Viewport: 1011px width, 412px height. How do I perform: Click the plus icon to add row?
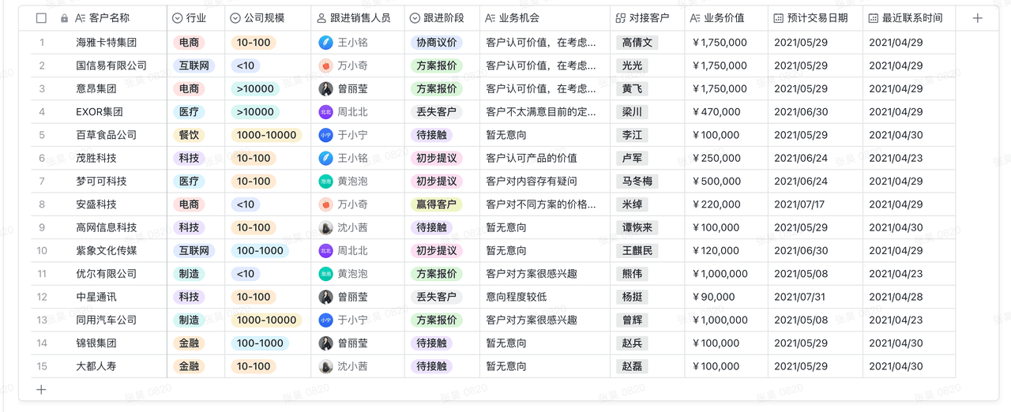42,389
